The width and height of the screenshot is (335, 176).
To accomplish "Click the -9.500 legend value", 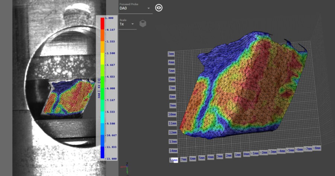I will tap(110, 123).
